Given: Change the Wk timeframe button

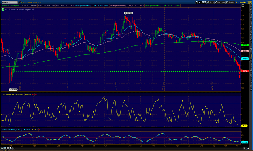Looking at the screenshot, I should (x=204, y=2).
